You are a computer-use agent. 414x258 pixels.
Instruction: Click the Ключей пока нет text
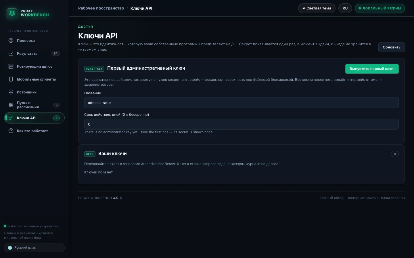[99, 172]
